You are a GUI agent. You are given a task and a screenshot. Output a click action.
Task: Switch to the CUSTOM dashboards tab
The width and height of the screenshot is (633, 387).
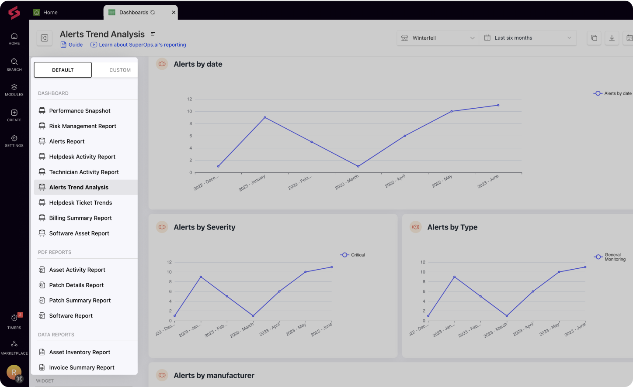[x=120, y=70]
